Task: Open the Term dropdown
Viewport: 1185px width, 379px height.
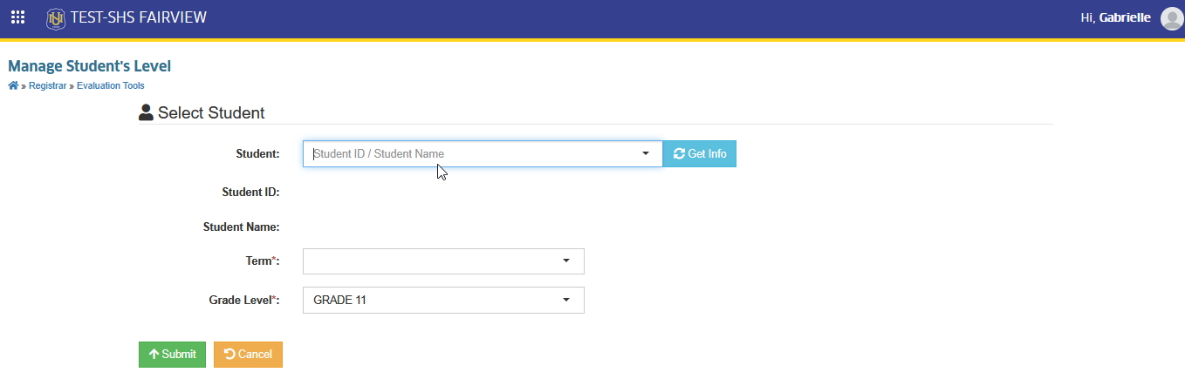Action: coord(443,261)
